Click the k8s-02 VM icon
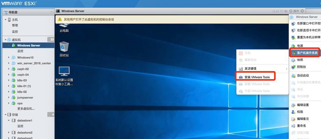This screenshot has height=139, width=321. coord(14,92)
